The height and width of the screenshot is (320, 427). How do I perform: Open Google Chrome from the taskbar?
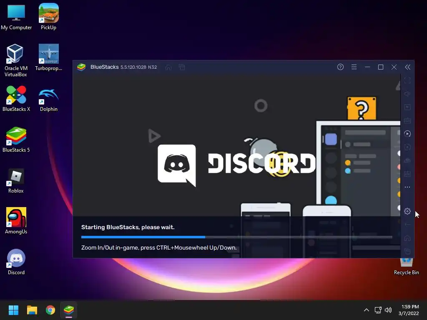[x=50, y=310]
